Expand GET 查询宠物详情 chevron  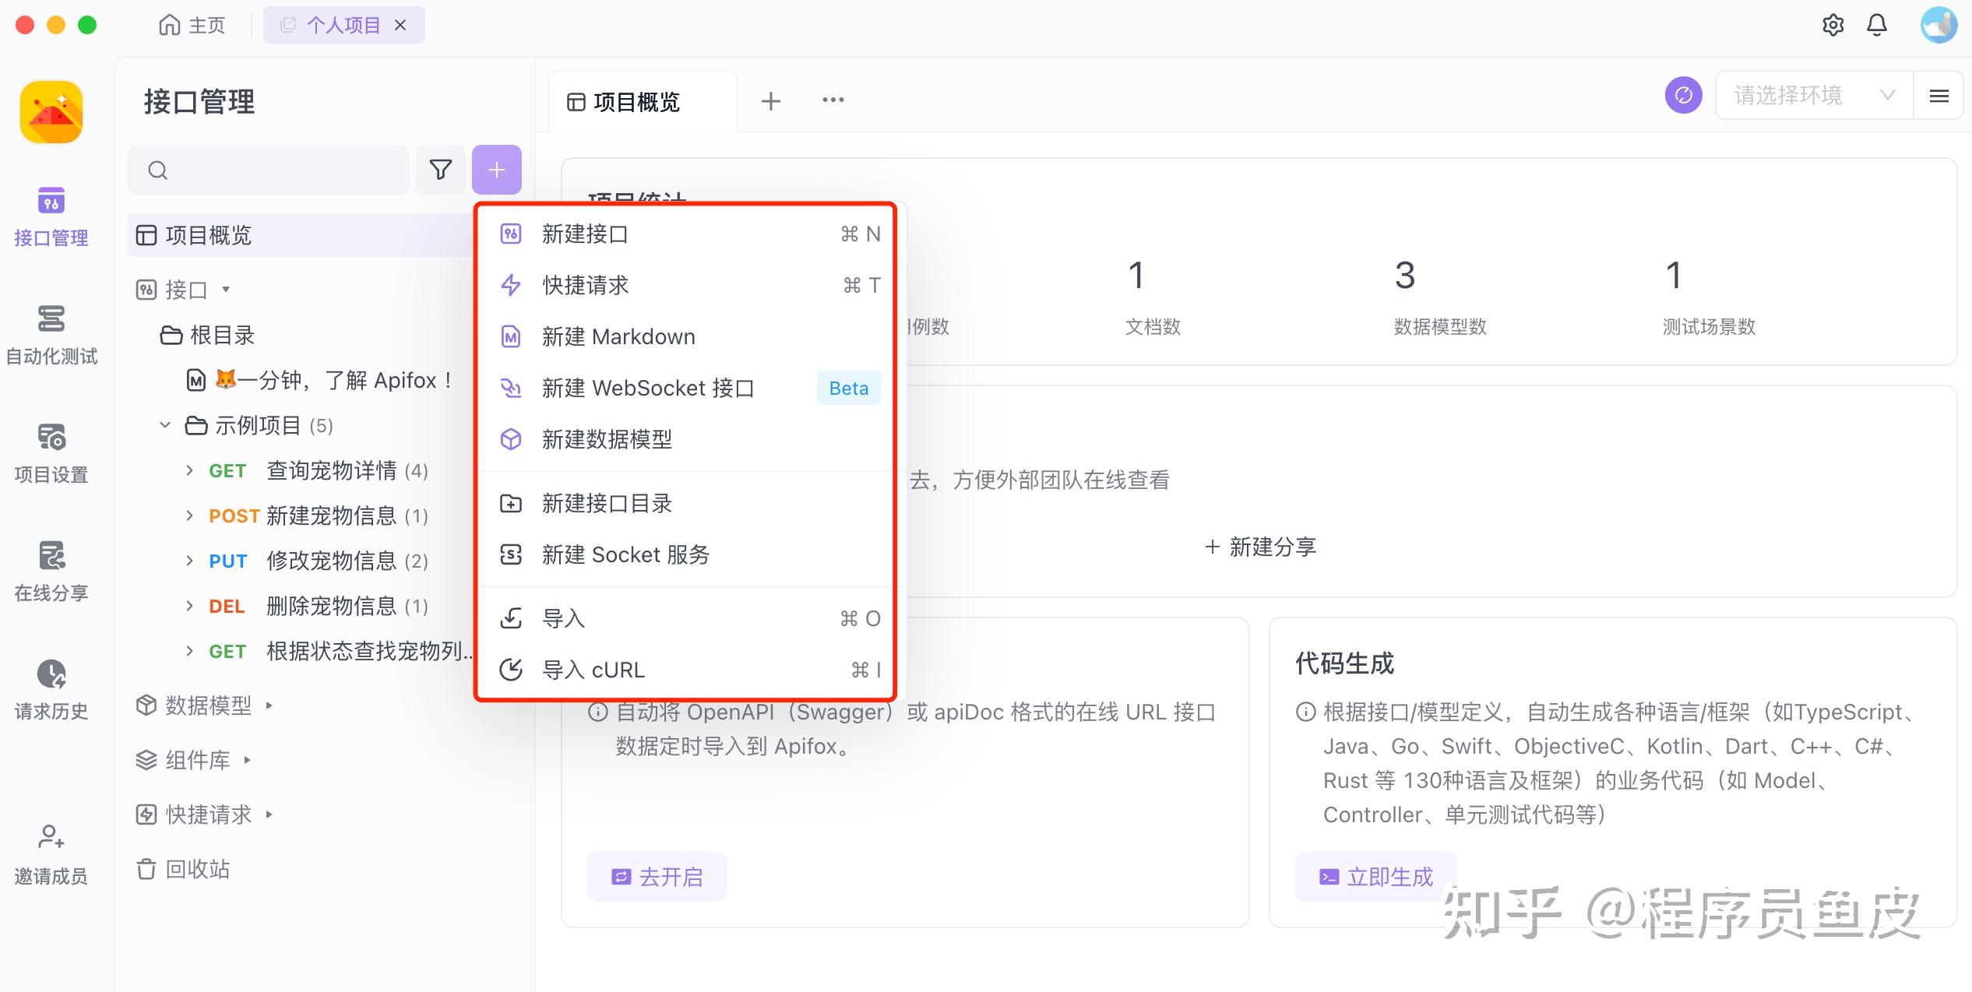[189, 470]
